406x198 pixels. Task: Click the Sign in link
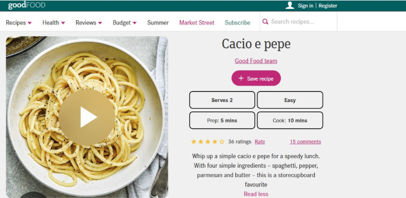(305, 6)
